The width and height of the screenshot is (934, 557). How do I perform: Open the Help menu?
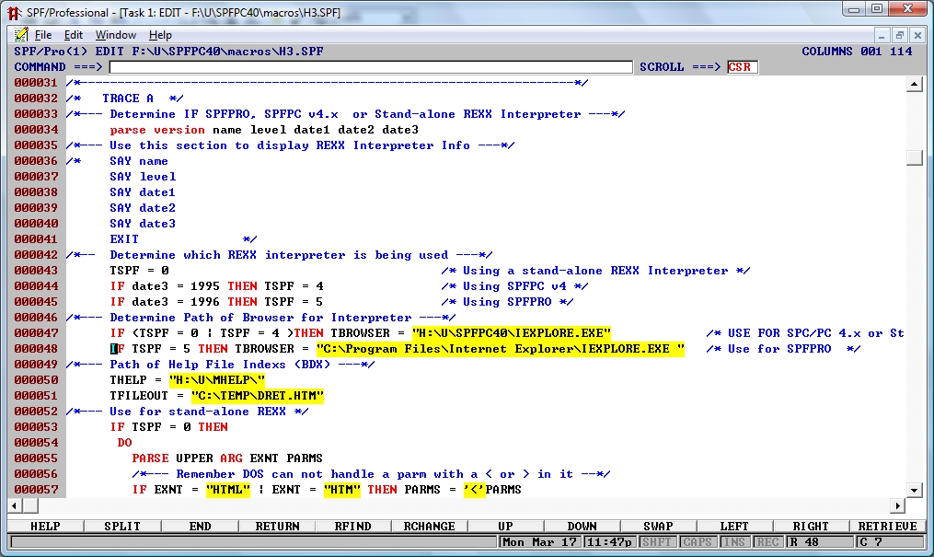(160, 35)
